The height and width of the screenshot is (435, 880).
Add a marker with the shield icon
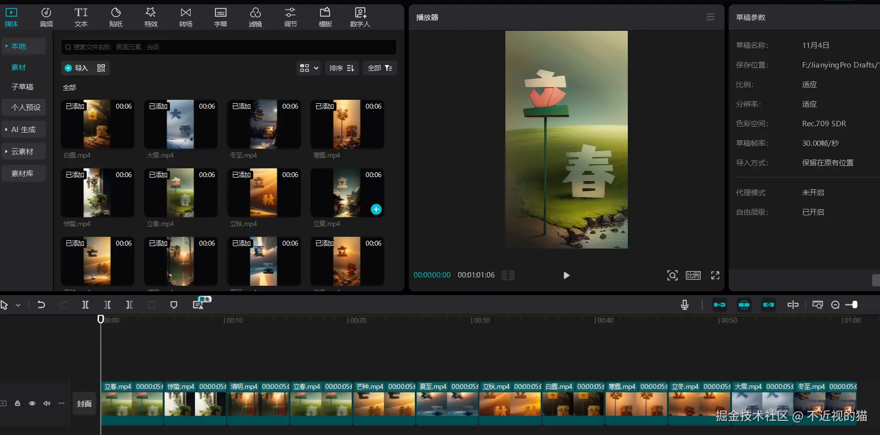click(x=173, y=305)
